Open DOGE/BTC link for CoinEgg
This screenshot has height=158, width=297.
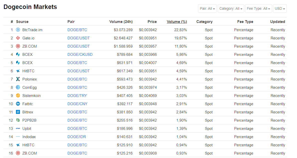click(x=77, y=87)
